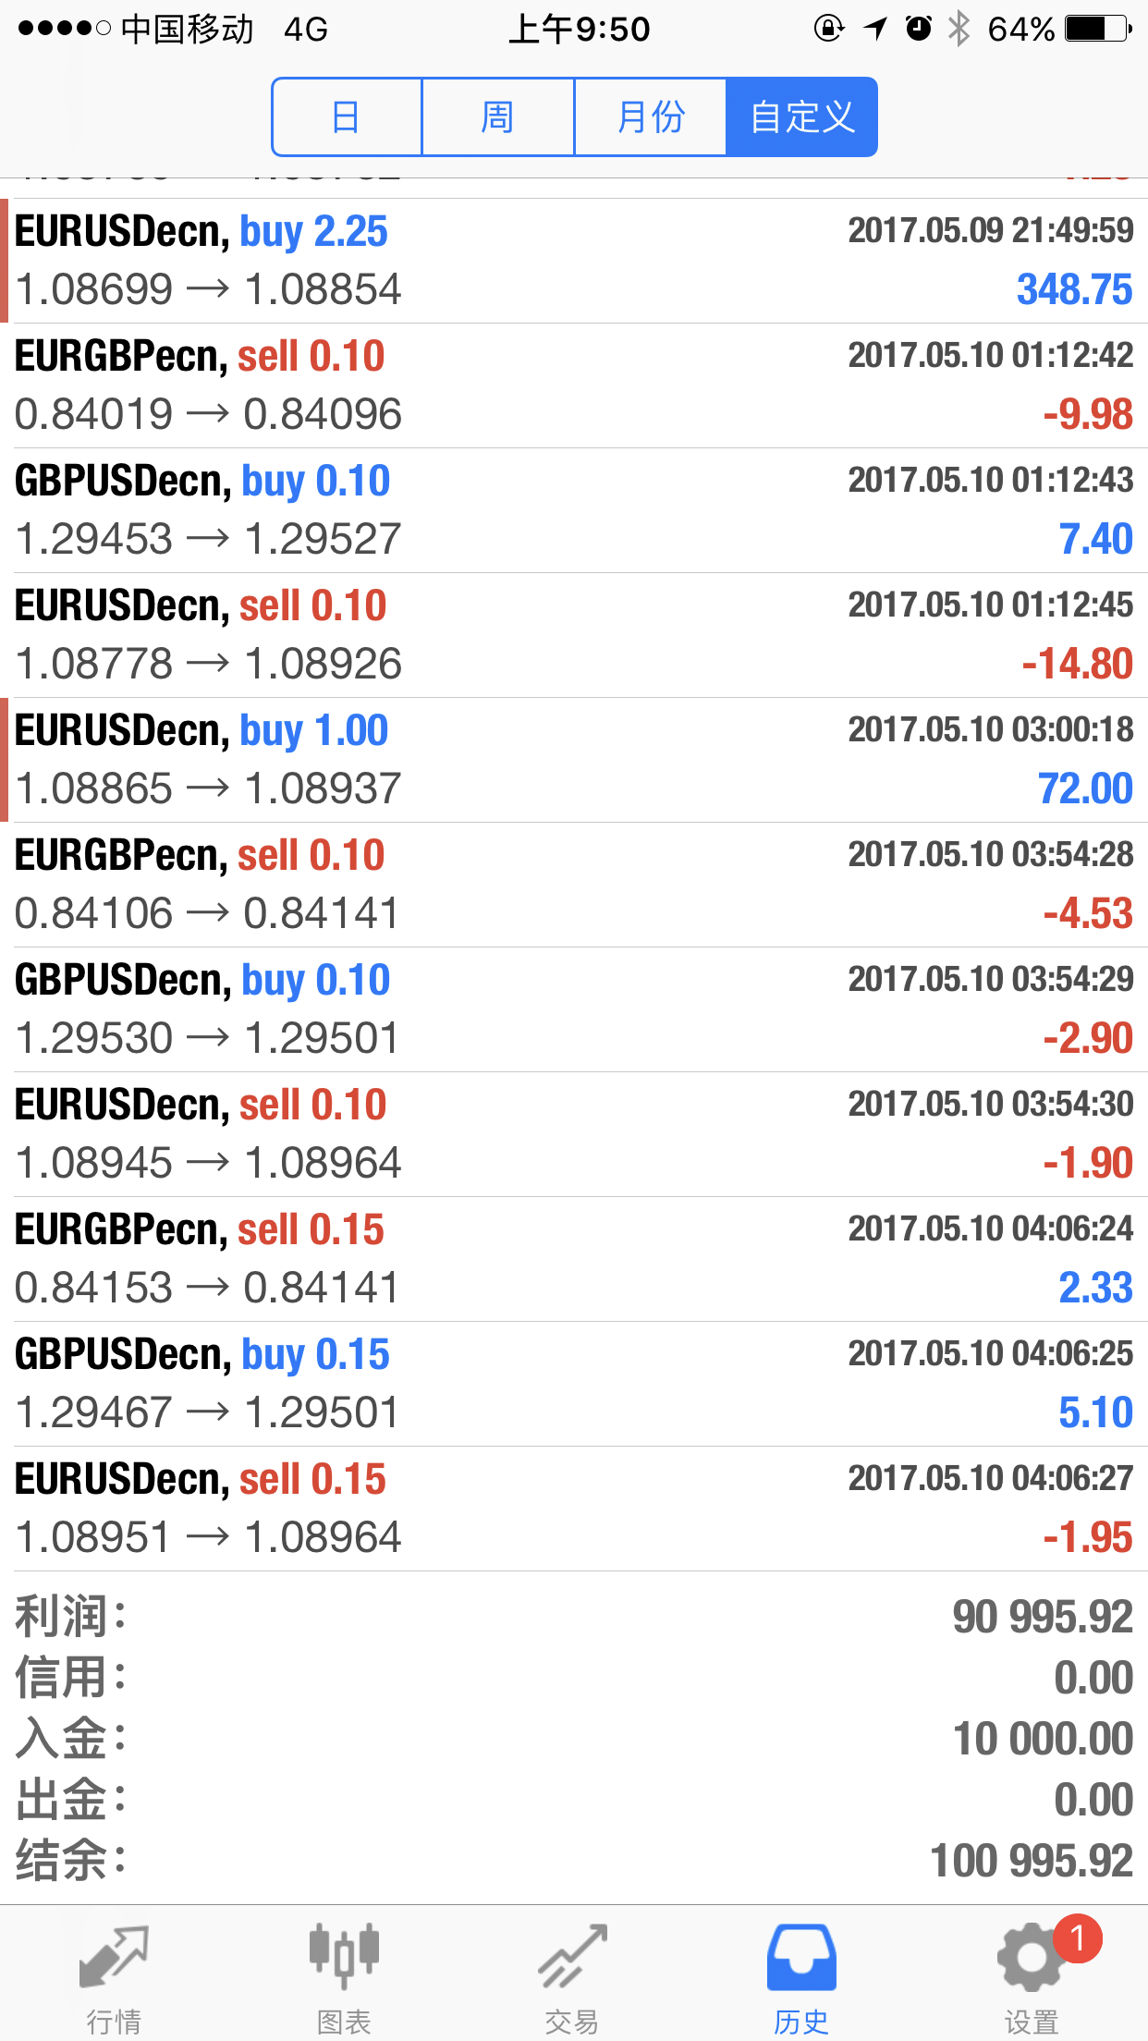
Task: Open the 图表 chart tab icon
Action: click(344, 1956)
